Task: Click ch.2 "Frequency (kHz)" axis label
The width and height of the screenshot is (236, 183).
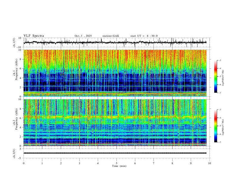Action: click(x=17, y=119)
